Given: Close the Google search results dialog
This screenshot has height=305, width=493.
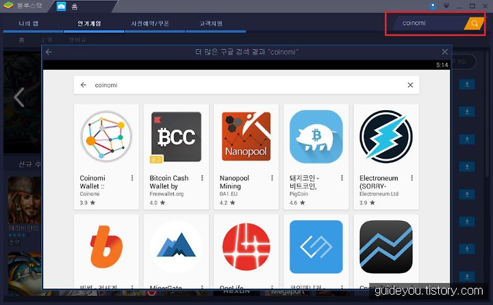Looking at the screenshot, I should click(444, 52).
